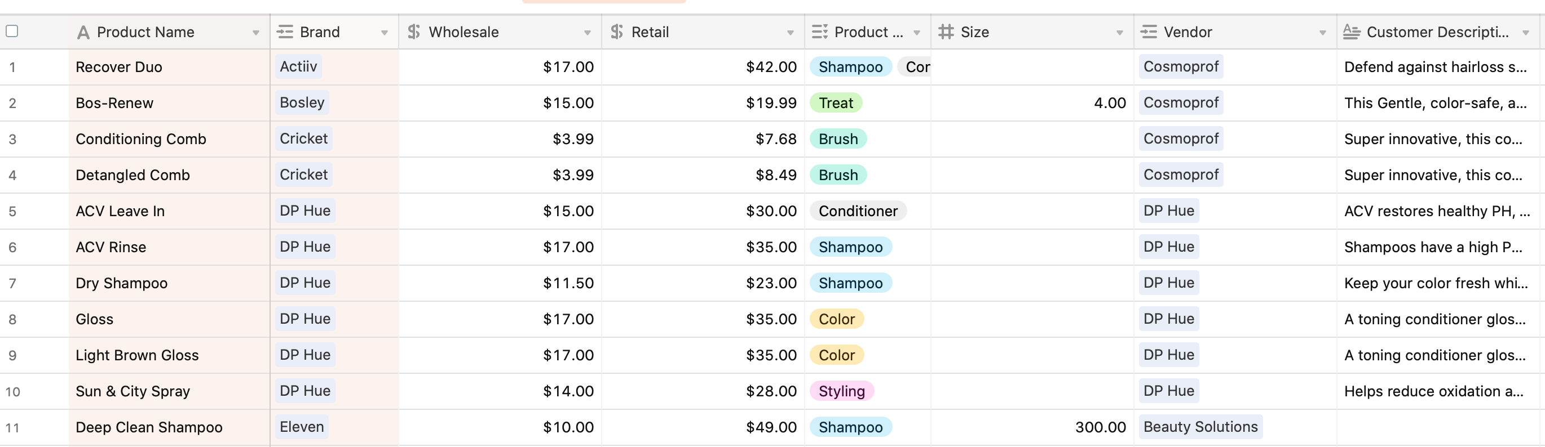Click the Color pill in Light Brown Gloss row
The height and width of the screenshot is (447, 1545).
(837, 355)
